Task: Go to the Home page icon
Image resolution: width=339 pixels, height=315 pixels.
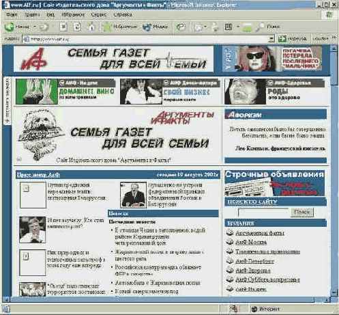Action: tap(91, 27)
